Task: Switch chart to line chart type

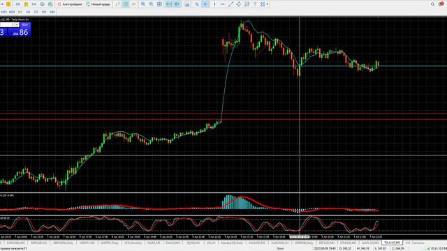Action: click(133, 4)
